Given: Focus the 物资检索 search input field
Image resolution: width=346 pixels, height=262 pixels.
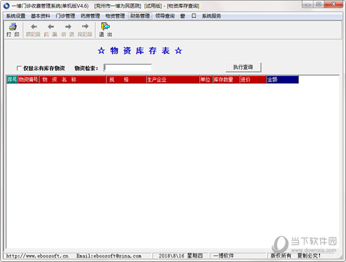Looking at the screenshot, I should (x=127, y=68).
